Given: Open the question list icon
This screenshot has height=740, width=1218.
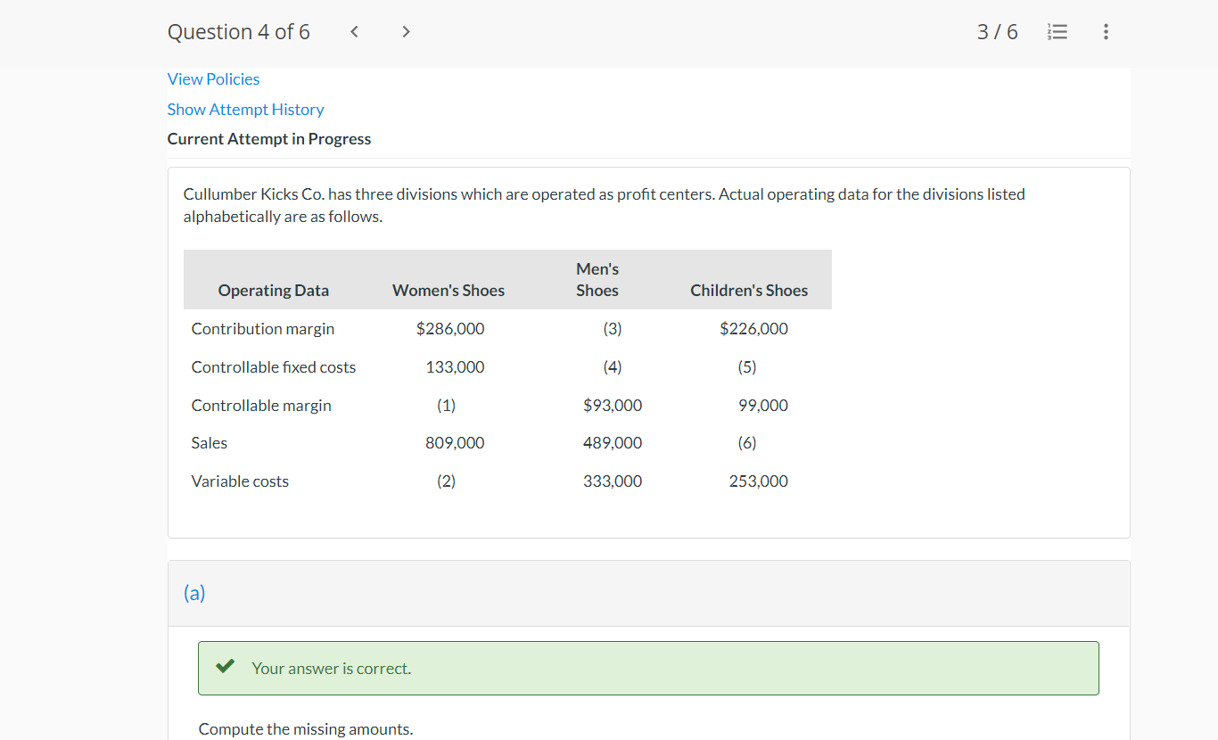Looking at the screenshot, I should pyautogui.click(x=1057, y=32).
